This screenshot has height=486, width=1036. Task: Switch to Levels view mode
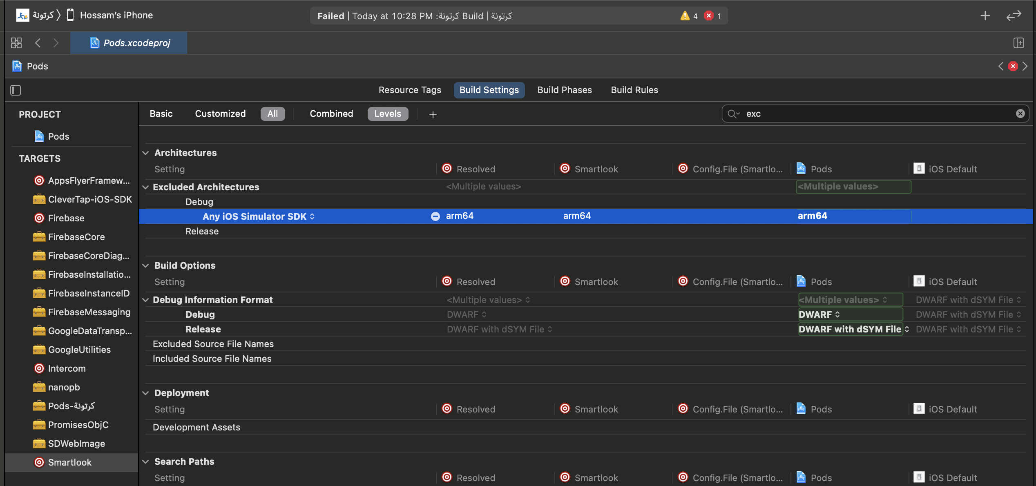(x=388, y=114)
